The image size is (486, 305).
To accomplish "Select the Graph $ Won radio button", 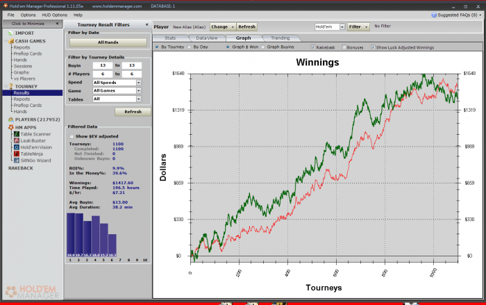I will pos(228,47).
